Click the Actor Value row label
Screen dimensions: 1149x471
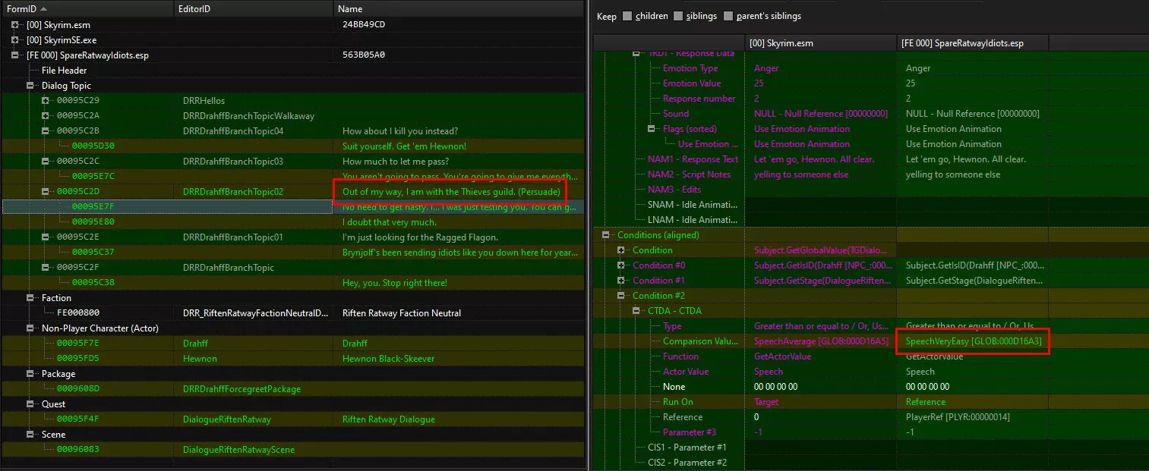tap(686, 372)
